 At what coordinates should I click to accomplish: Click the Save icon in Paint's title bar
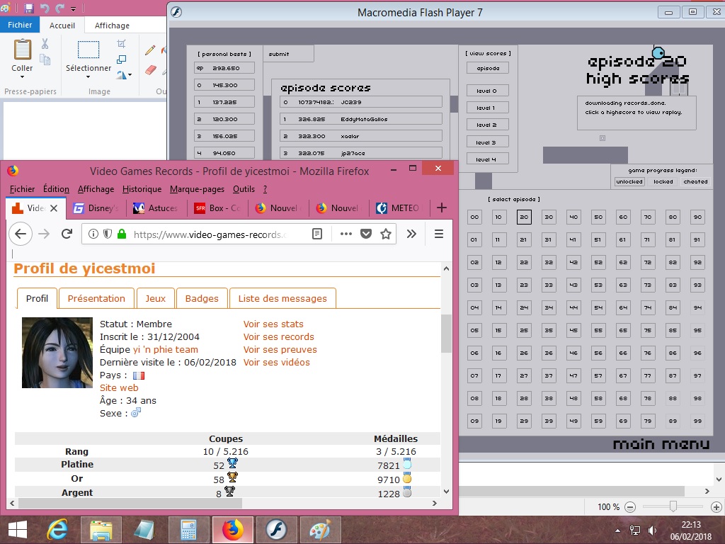pyautogui.click(x=29, y=8)
